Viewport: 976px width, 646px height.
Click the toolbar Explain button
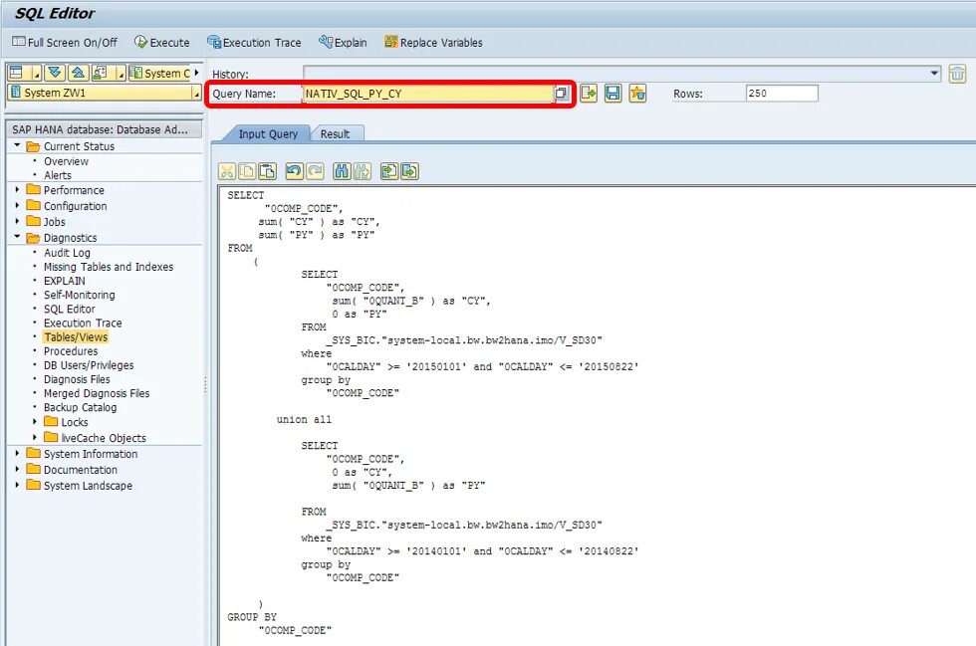pyautogui.click(x=343, y=43)
